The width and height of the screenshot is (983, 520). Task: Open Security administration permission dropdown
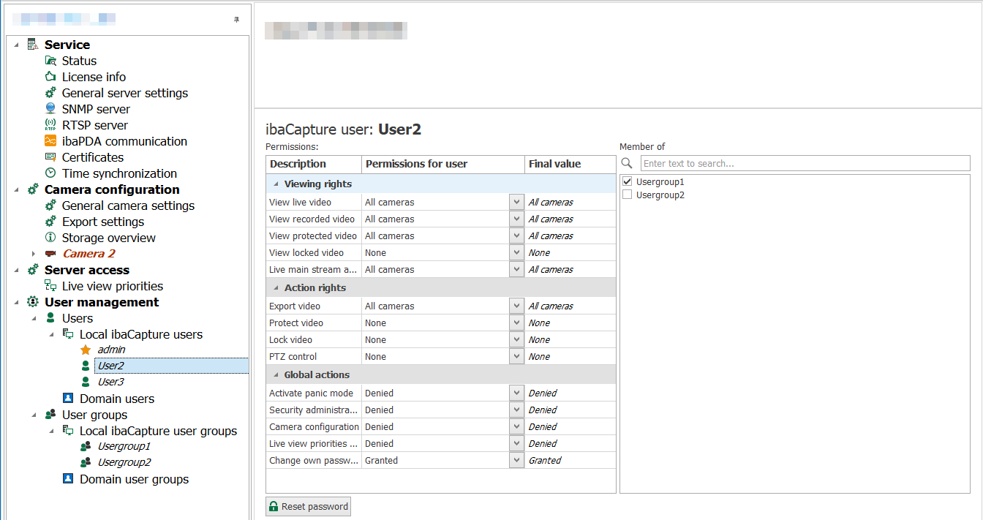(x=516, y=410)
